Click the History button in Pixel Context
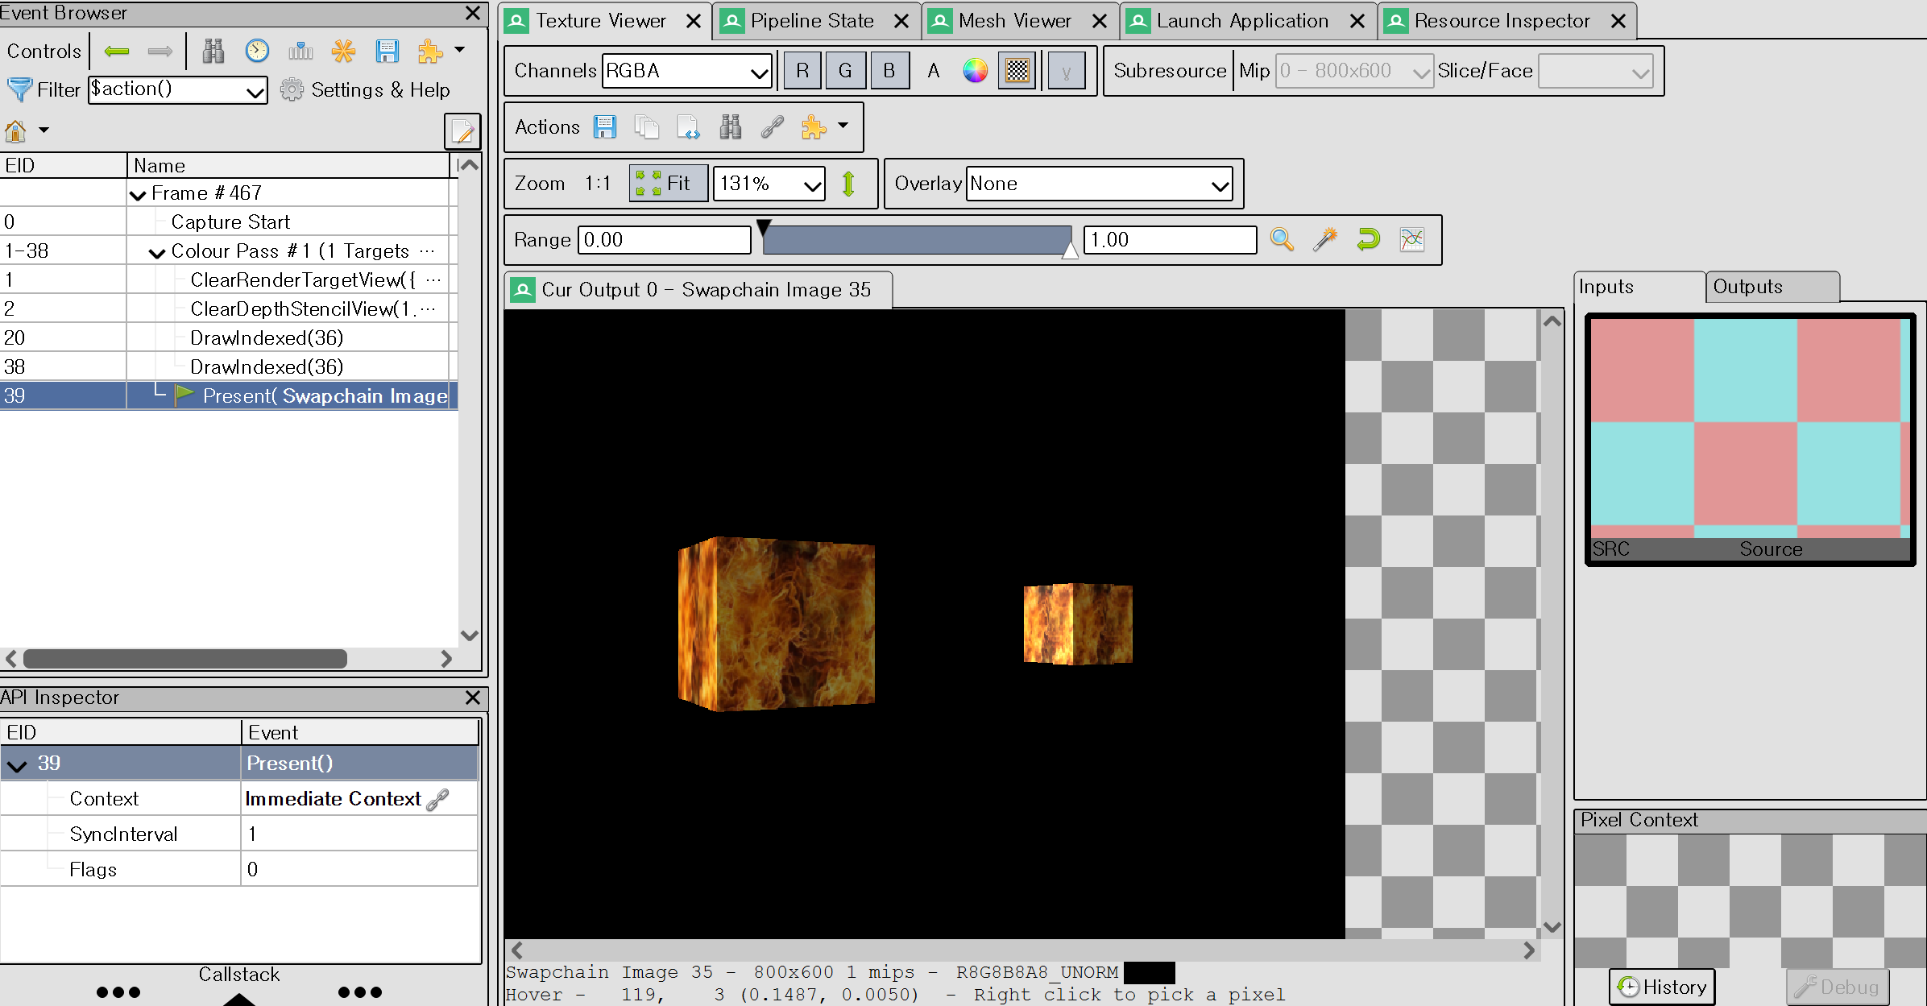1927x1006 pixels. click(1662, 987)
